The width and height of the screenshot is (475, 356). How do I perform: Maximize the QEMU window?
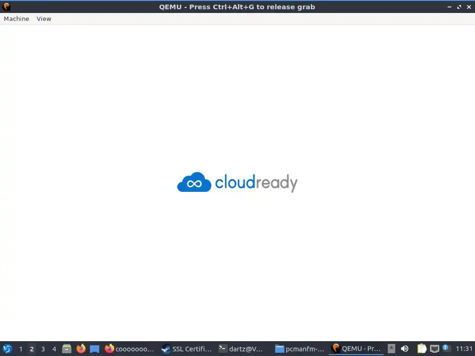459,6
